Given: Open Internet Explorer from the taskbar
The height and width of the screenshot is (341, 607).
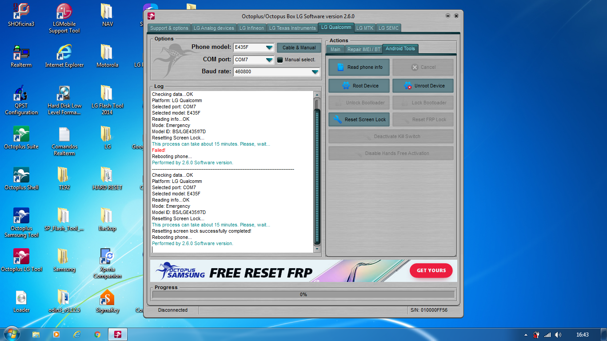Looking at the screenshot, I should pyautogui.click(x=77, y=334).
